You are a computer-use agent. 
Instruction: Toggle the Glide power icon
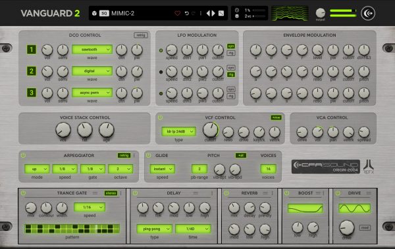tap(148, 156)
